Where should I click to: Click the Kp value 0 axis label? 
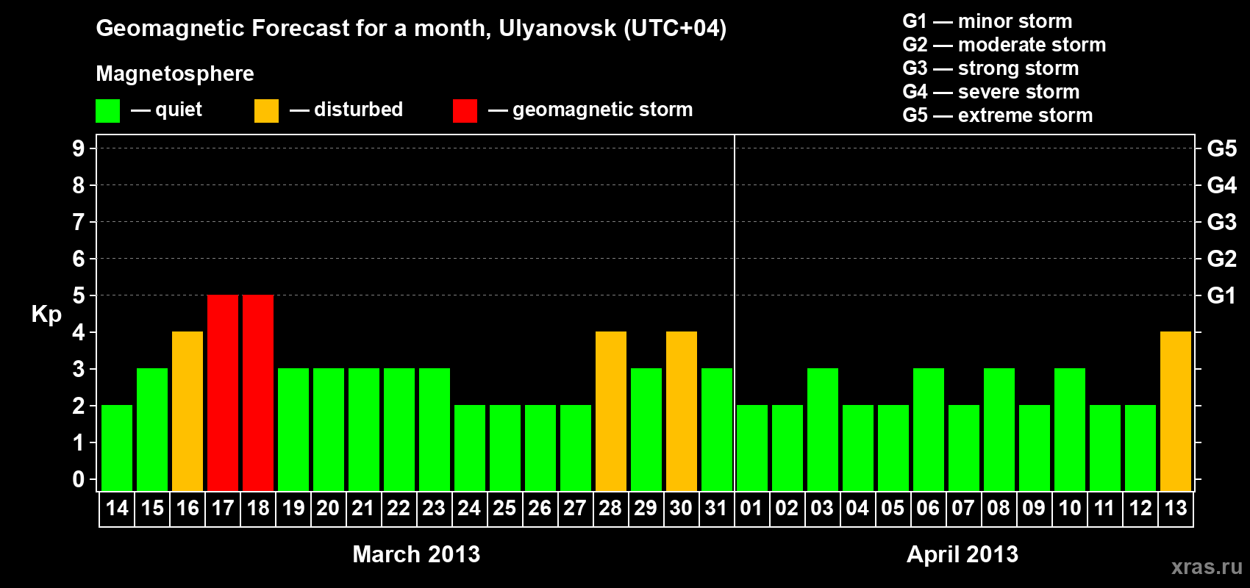79,479
